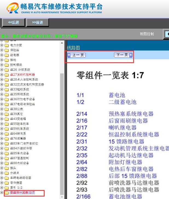Screen dimensions: 169x199
Task: Click the component code 2/32
Action: [x=82, y=148]
